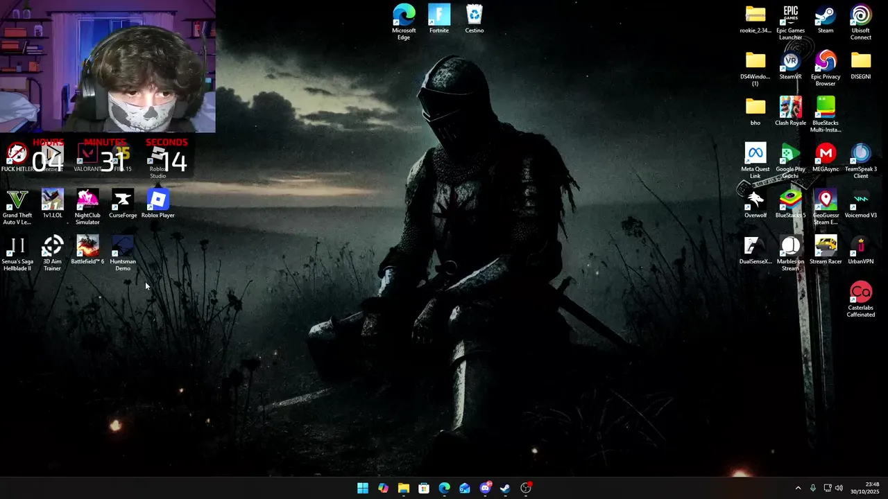
Task: Open Copilot from the taskbar
Action: pos(383,488)
